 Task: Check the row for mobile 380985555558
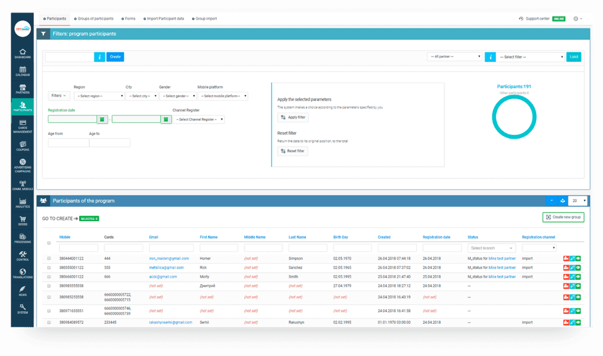[49, 286]
